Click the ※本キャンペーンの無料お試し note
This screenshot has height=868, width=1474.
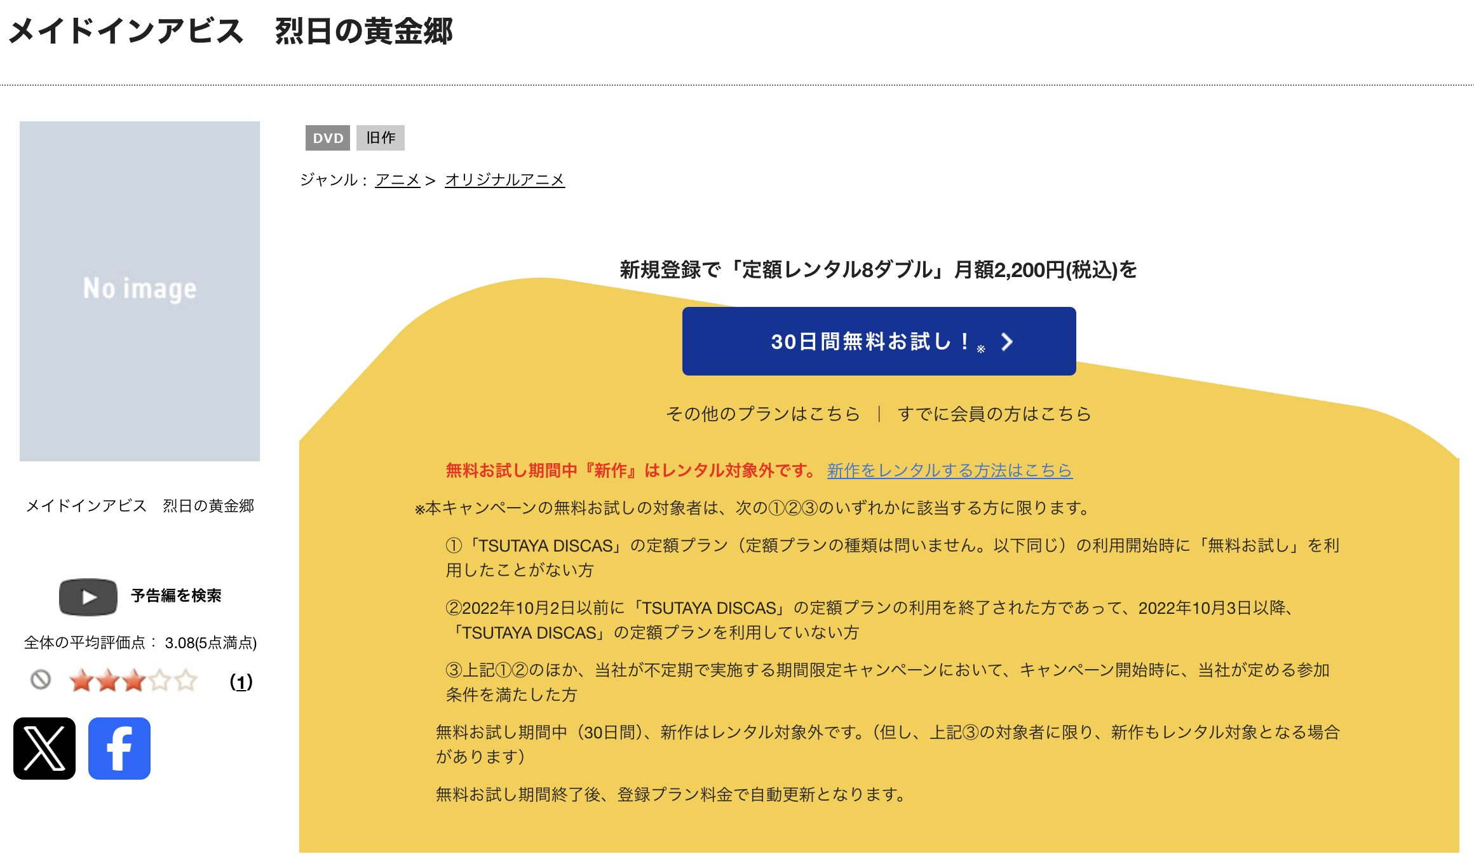[753, 508]
